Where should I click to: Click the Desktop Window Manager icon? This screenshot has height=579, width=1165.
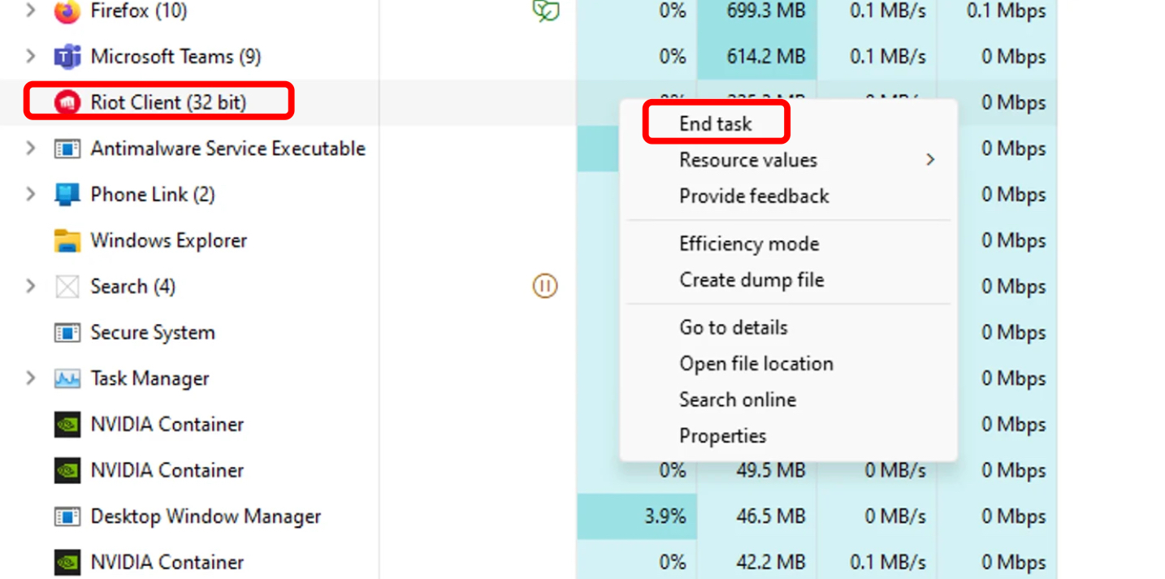tap(67, 516)
